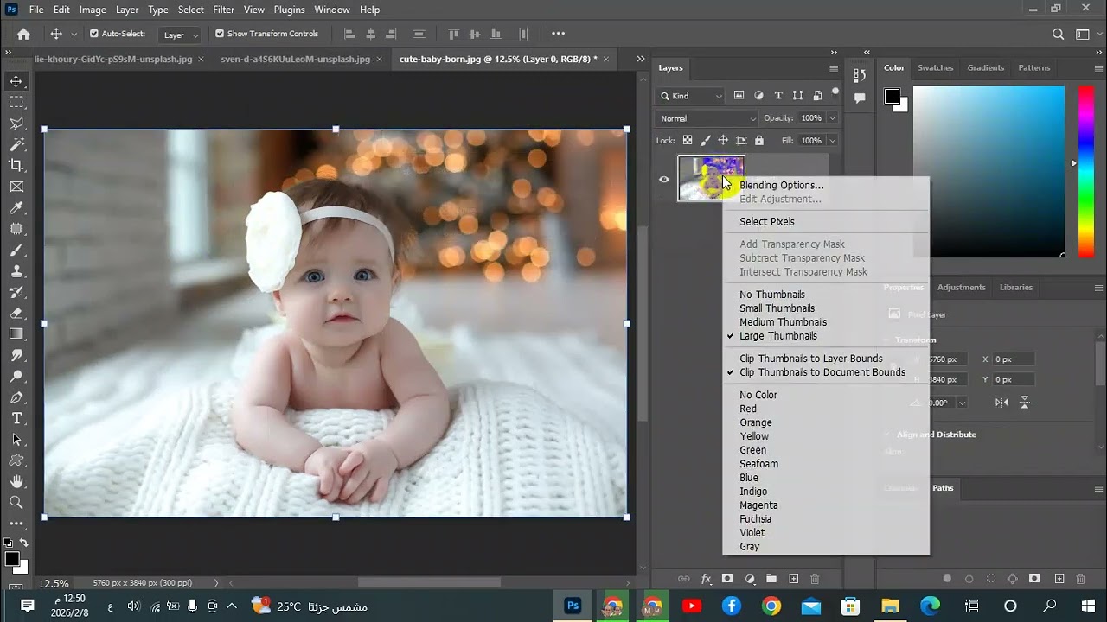1107x622 pixels.
Task: Create a new group folder in Layers panel
Action: tap(771, 579)
